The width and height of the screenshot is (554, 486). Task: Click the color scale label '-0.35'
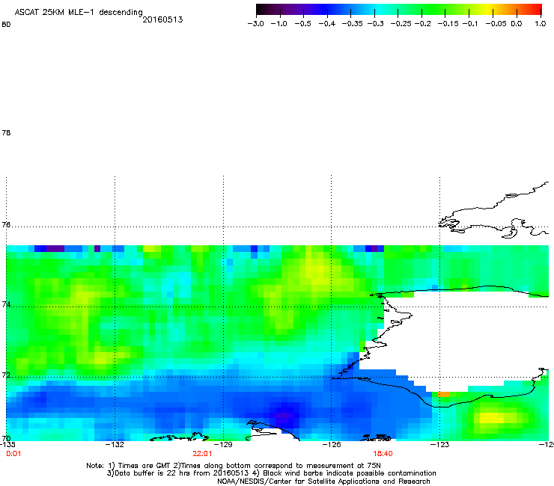[352, 24]
